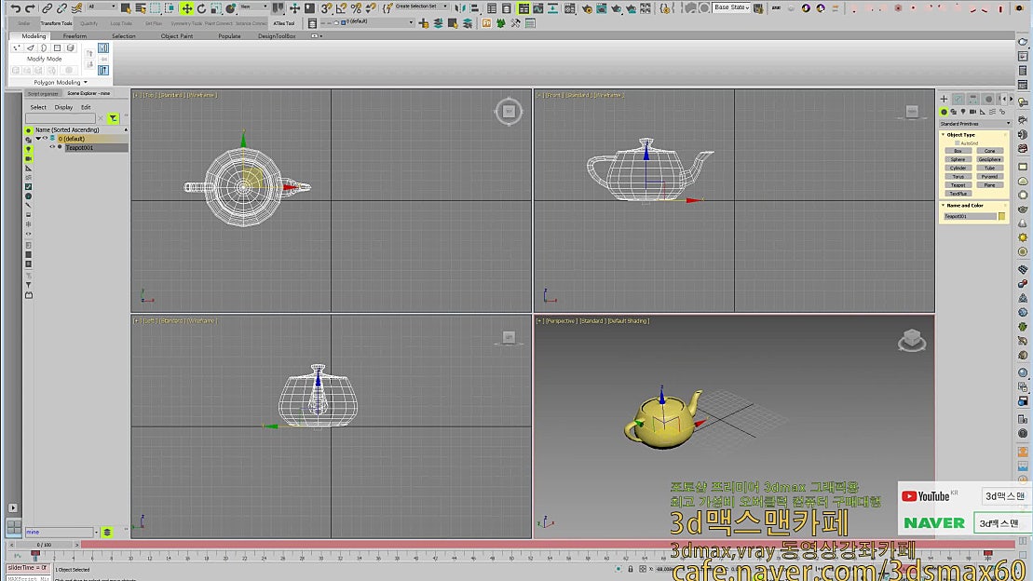
Task: Open the Create tab plus icon
Action: (944, 99)
